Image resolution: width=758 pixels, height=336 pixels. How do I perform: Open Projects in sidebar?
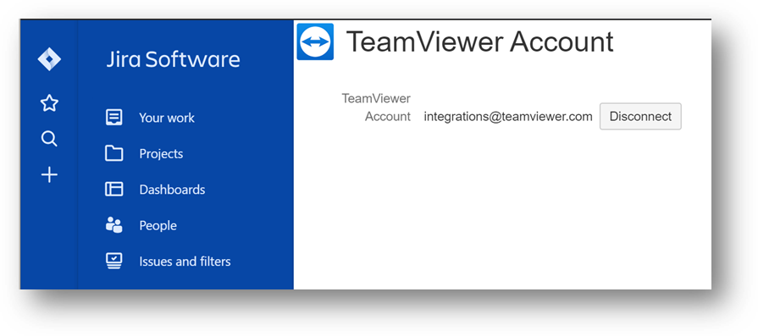pyautogui.click(x=161, y=154)
